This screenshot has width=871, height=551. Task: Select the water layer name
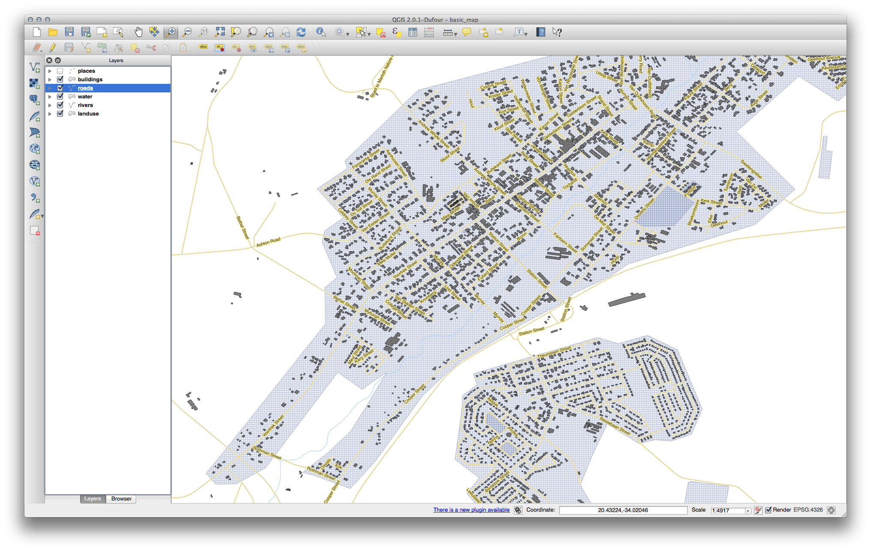coord(85,97)
